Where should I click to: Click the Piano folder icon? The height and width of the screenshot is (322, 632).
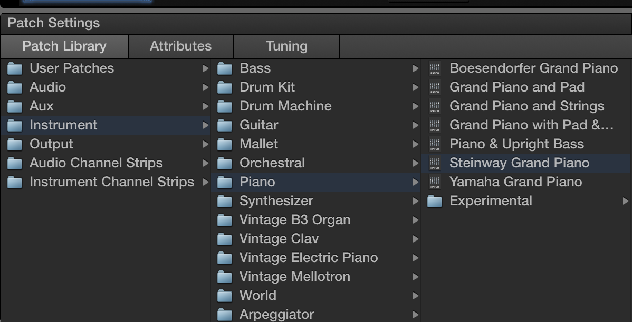coord(225,182)
